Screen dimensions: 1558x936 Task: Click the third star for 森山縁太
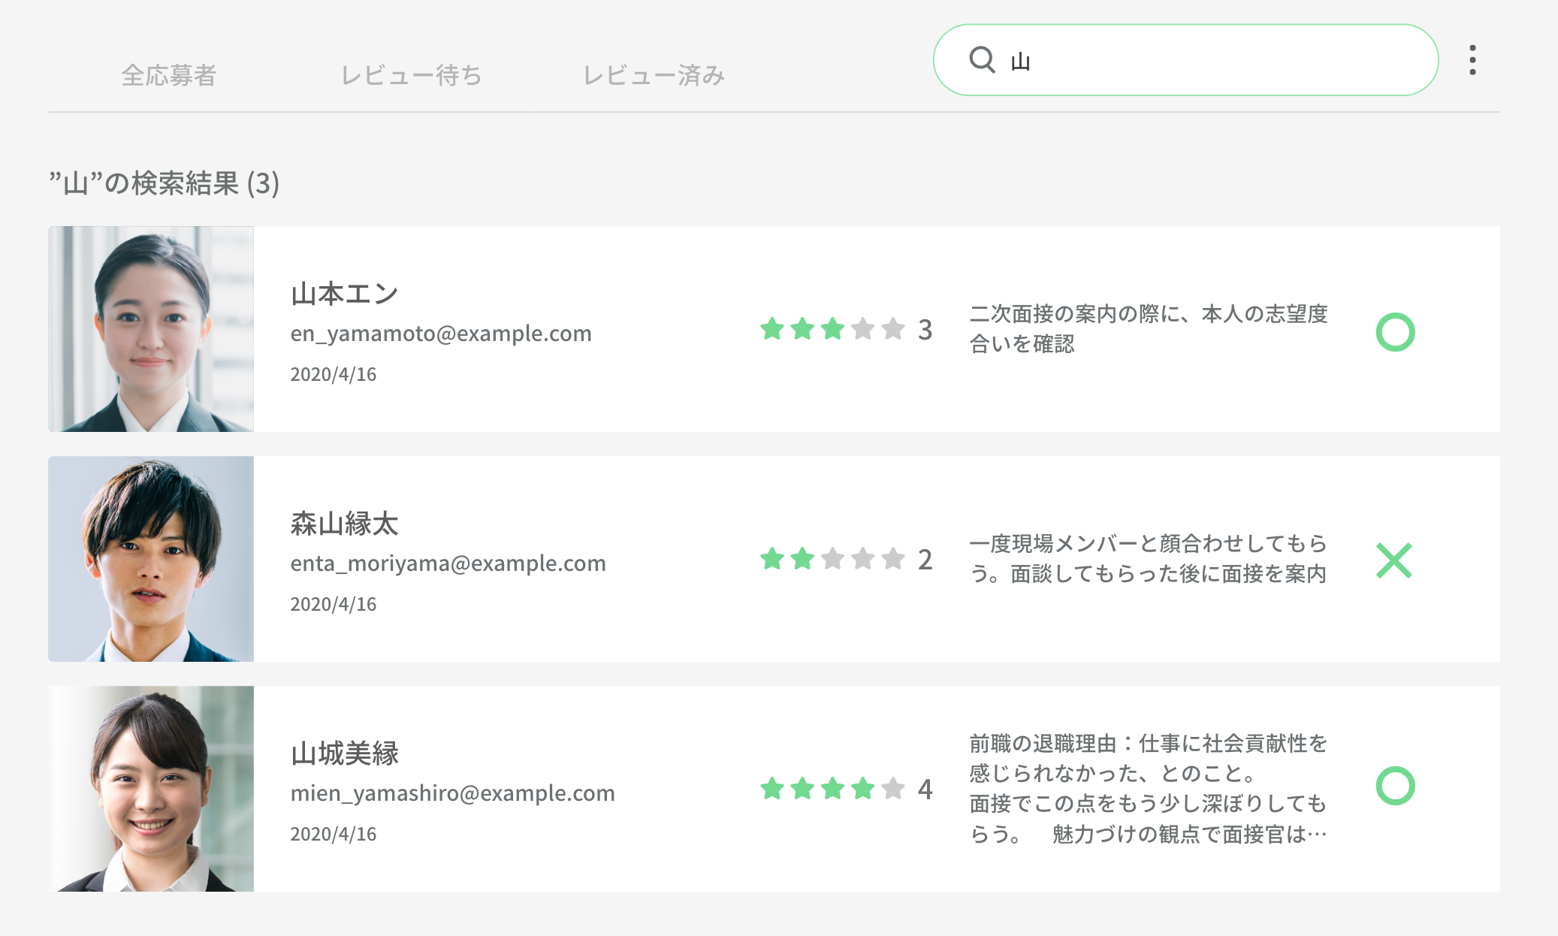[x=833, y=559]
